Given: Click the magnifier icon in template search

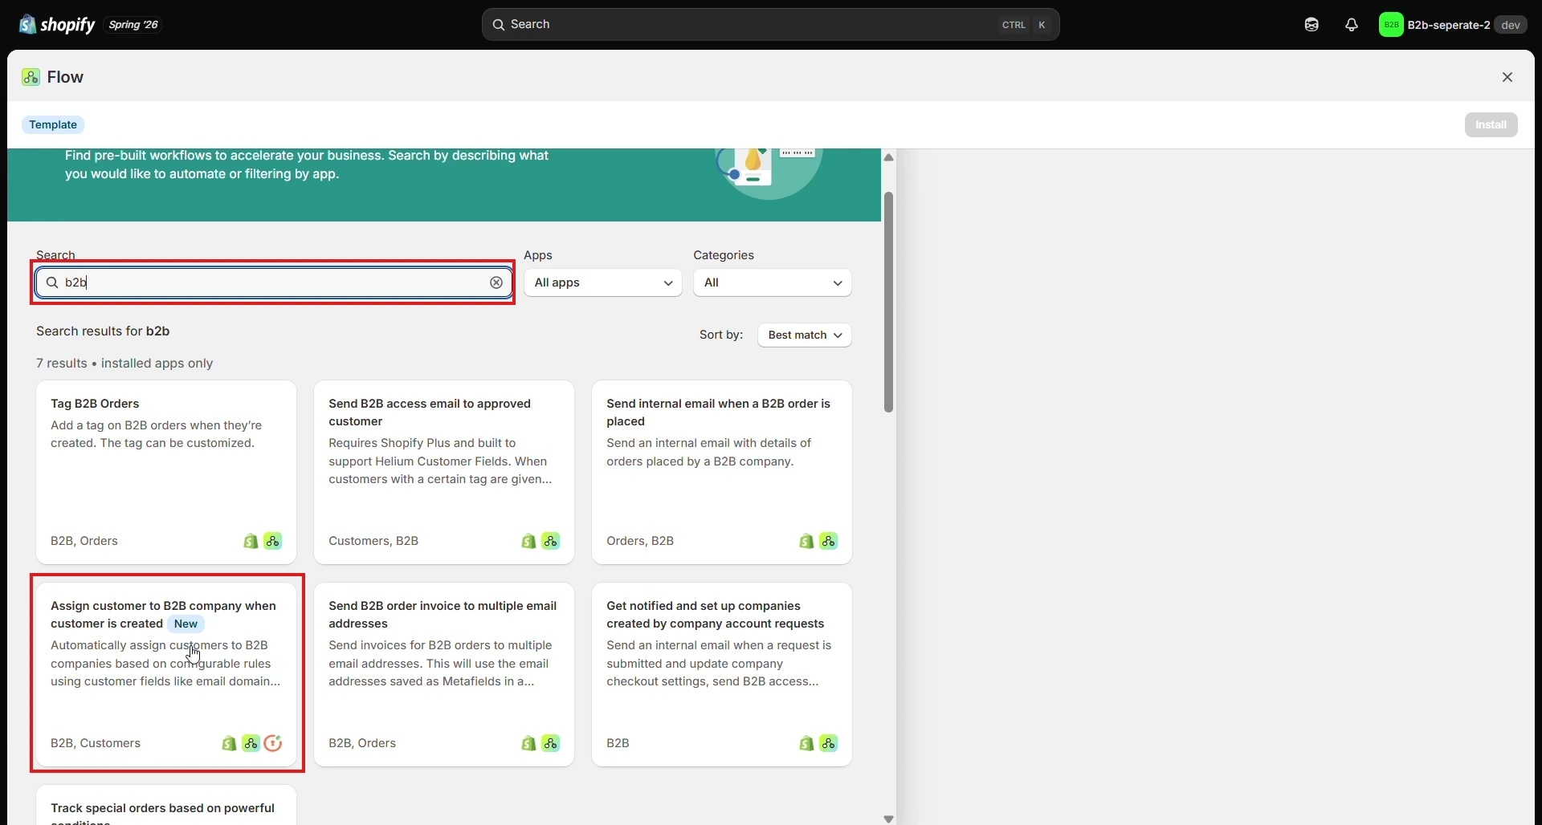Looking at the screenshot, I should [x=52, y=282].
